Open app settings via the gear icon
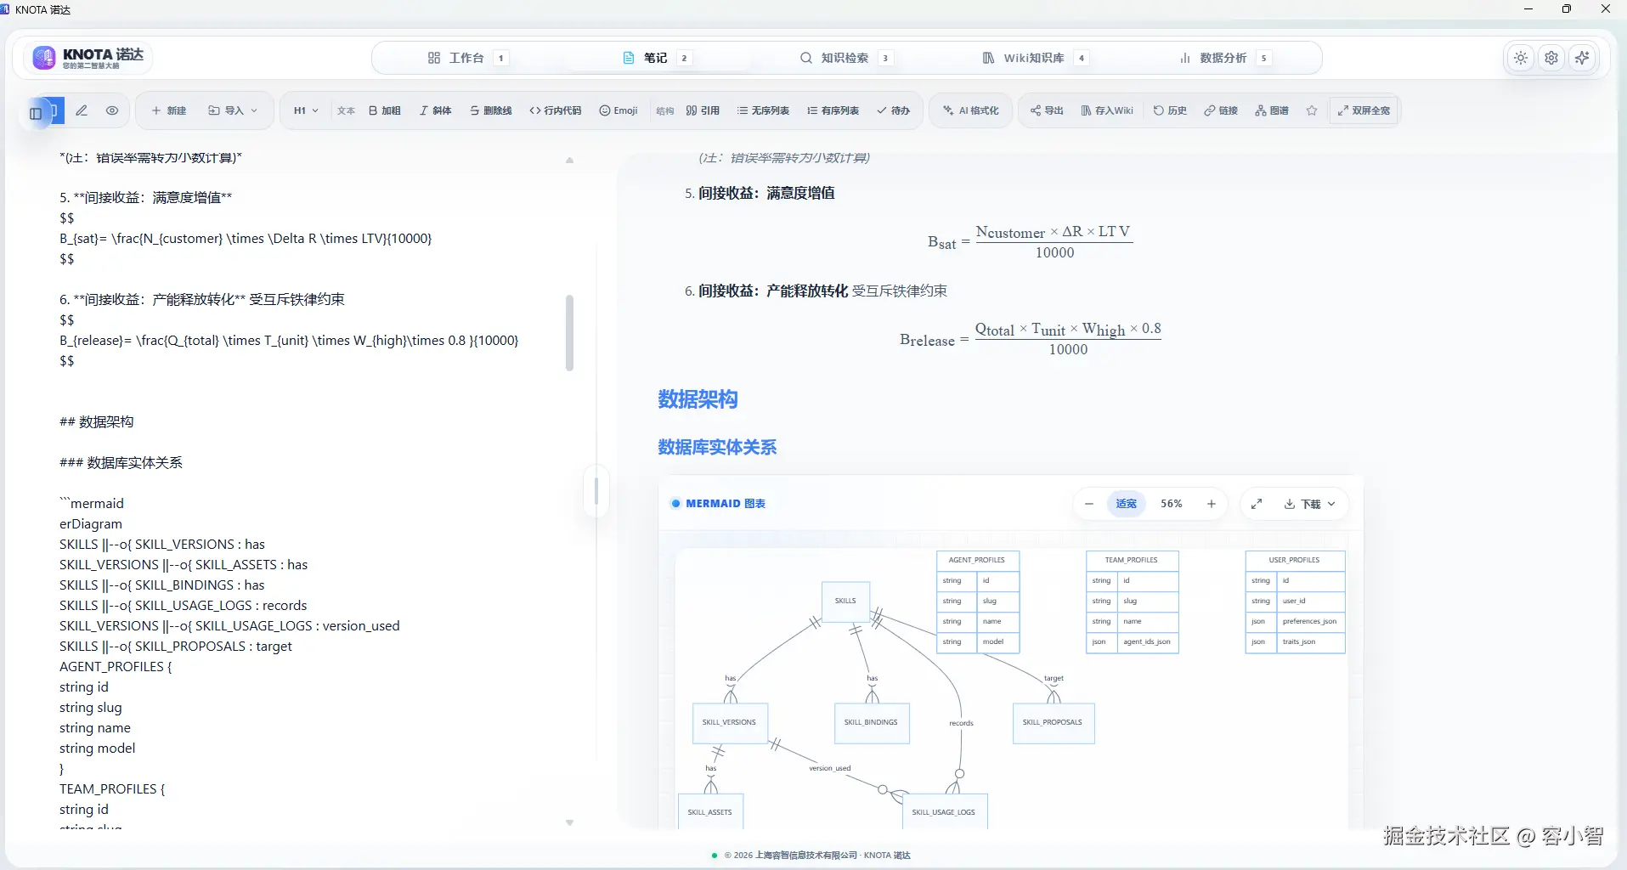This screenshot has height=870, width=1627. coord(1551,58)
